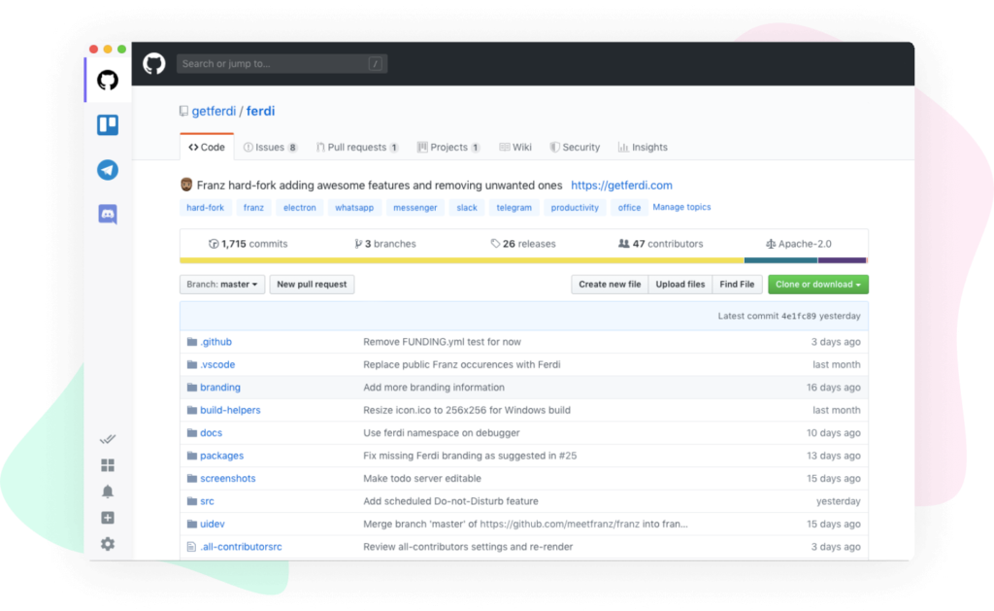Image resolution: width=994 pixels, height=611 pixels.
Task: Click the Create new file button
Action: 610,285
